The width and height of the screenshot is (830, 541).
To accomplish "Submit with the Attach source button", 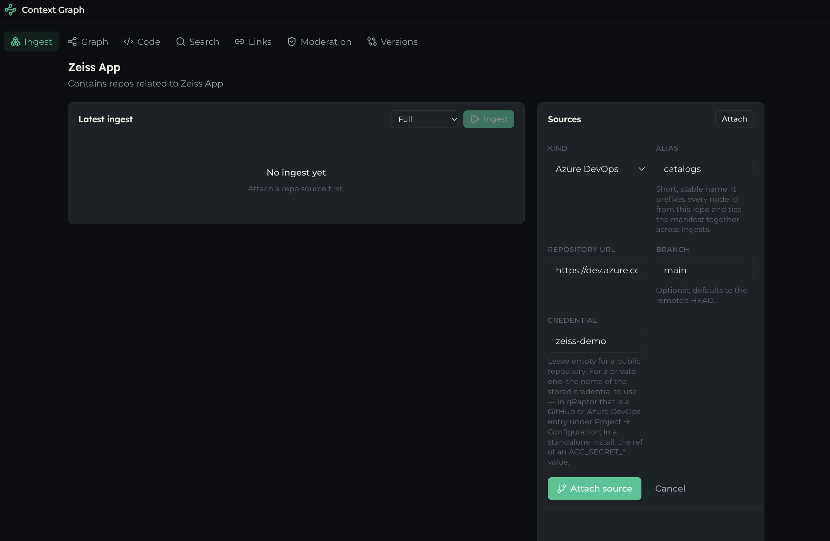I will [594, 488].
